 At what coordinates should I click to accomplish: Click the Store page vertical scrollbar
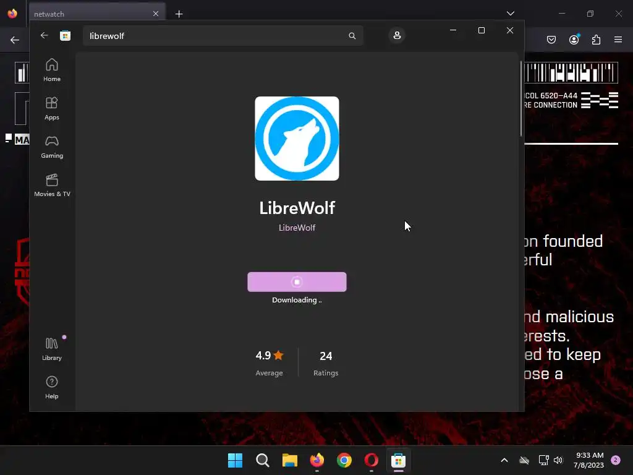tap(520, 98)
